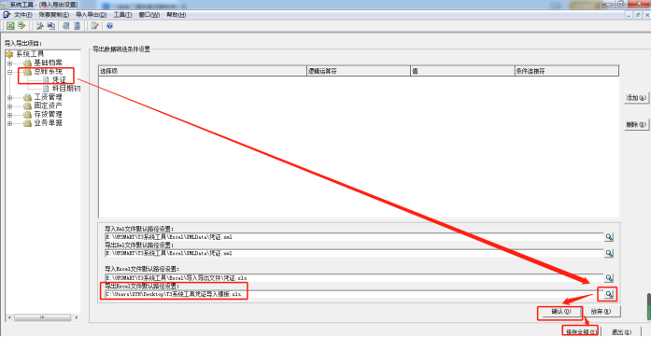Click the green spreadsheet grid toolbar icon
Image resolution: width=651 pixels, height=337 pixels.
click(x=10, y=26)
